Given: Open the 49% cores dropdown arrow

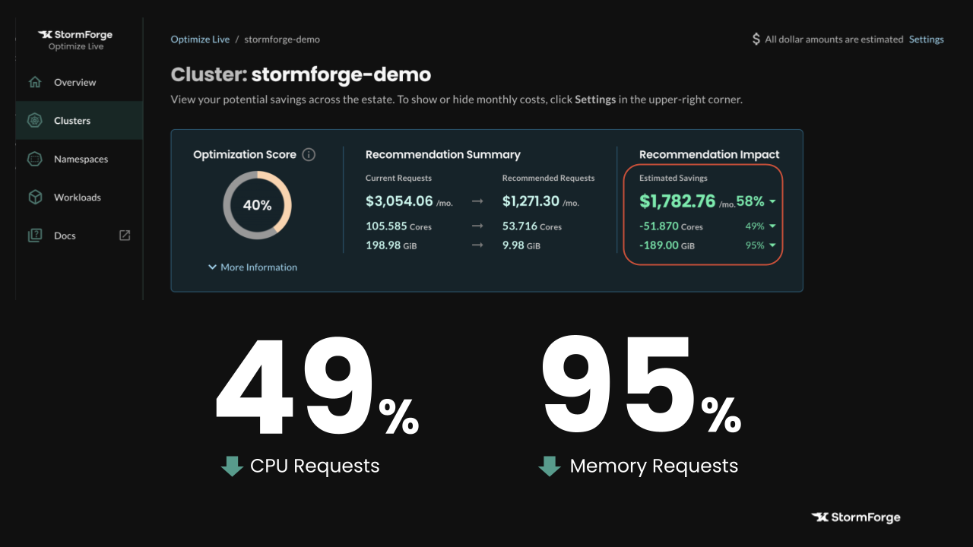Looking at the screenshot, I should [x=772, y=226].
